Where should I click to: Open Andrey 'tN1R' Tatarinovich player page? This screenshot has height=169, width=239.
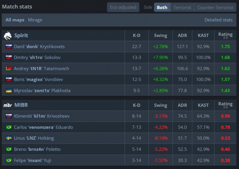pos(41,68)
